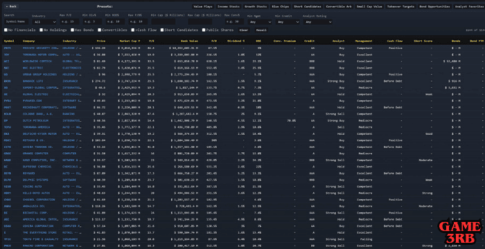Focus the Symbol/Name search field
Viewport: 485px width, 249px height.
pyautogui.click(x=17, y=21)
